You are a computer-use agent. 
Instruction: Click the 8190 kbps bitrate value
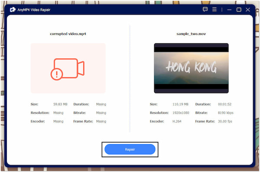pyautogui.click(x=225, y=113)
